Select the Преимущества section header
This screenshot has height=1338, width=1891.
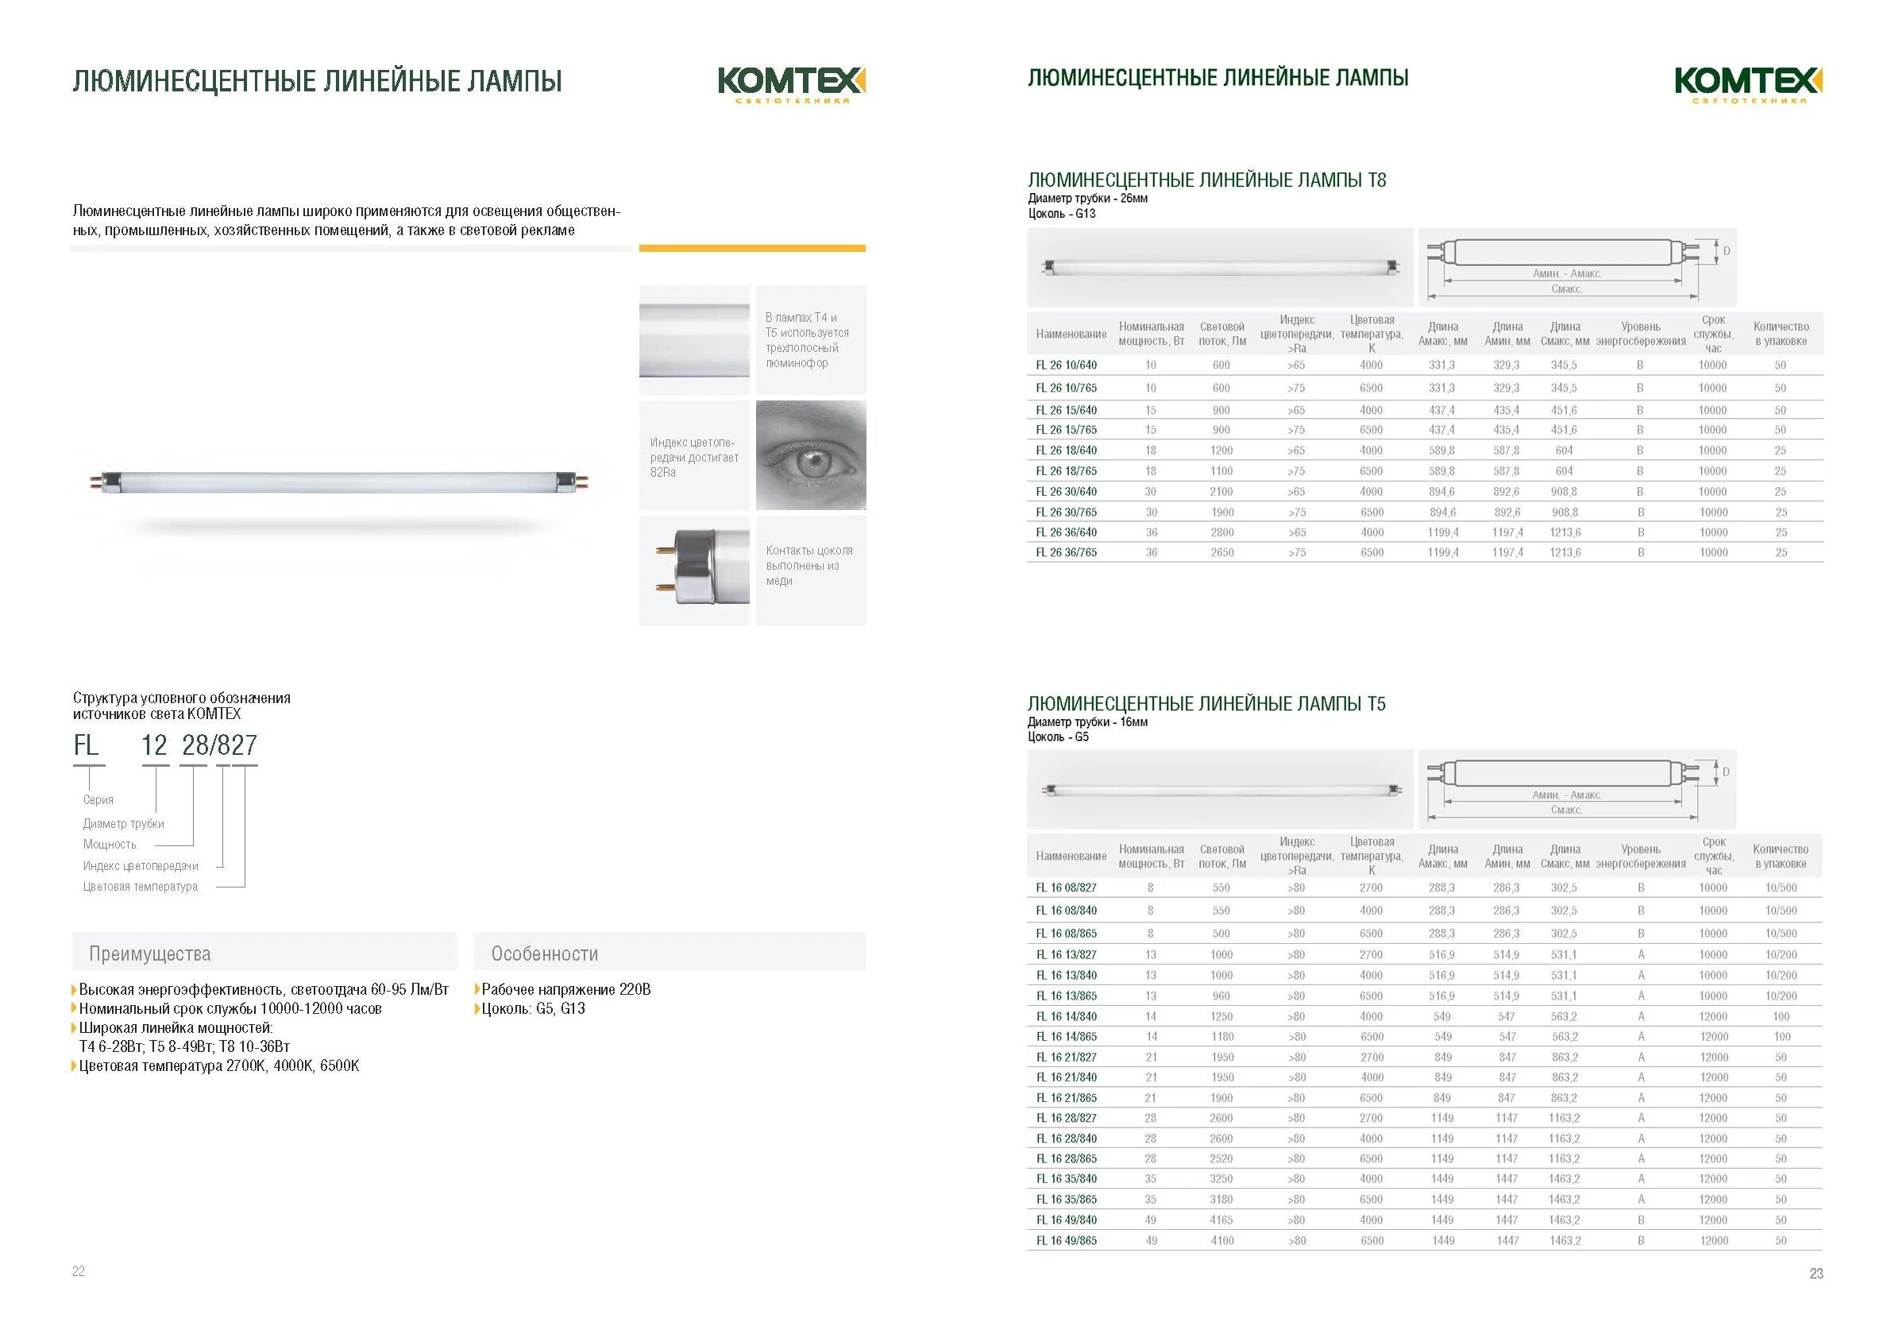pos(150,953)
